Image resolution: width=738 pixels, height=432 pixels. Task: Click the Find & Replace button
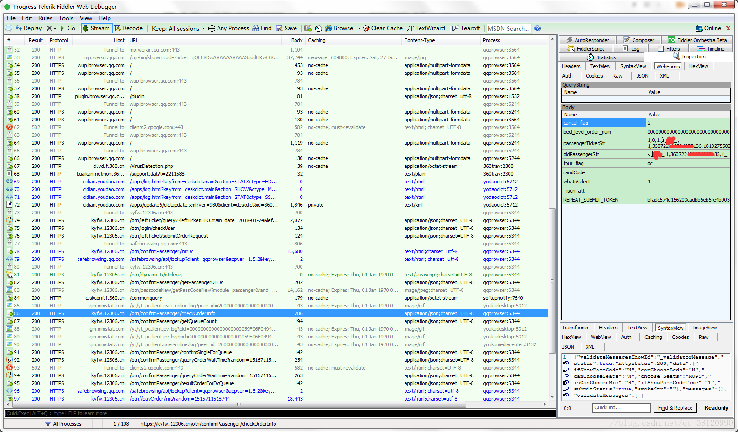(x=675, y=408)
